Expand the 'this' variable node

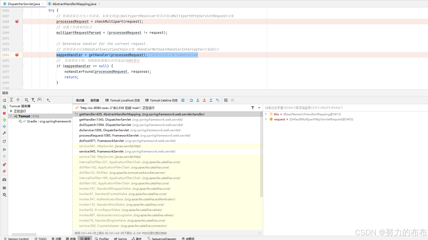click(x=266, y=114)
